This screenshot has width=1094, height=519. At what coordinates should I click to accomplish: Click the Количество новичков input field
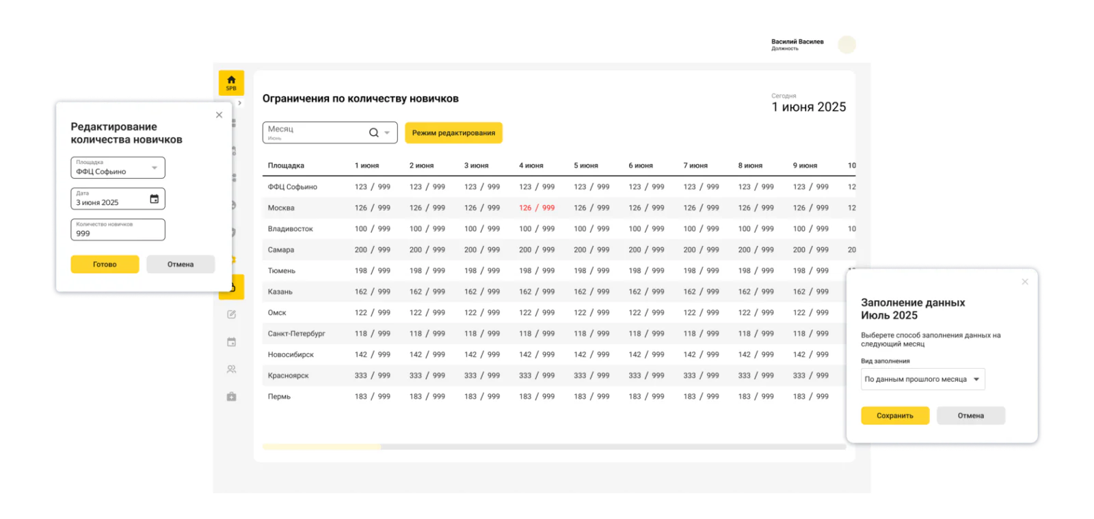pyautogui.click(x=118, y=229)
